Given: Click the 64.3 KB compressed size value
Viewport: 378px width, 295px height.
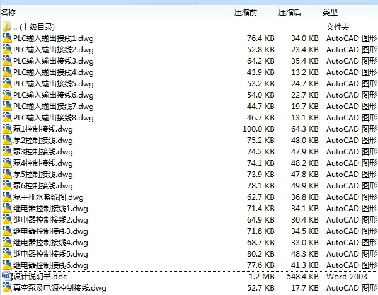Looking at the screenshot, I should click(x=305, y=129).
